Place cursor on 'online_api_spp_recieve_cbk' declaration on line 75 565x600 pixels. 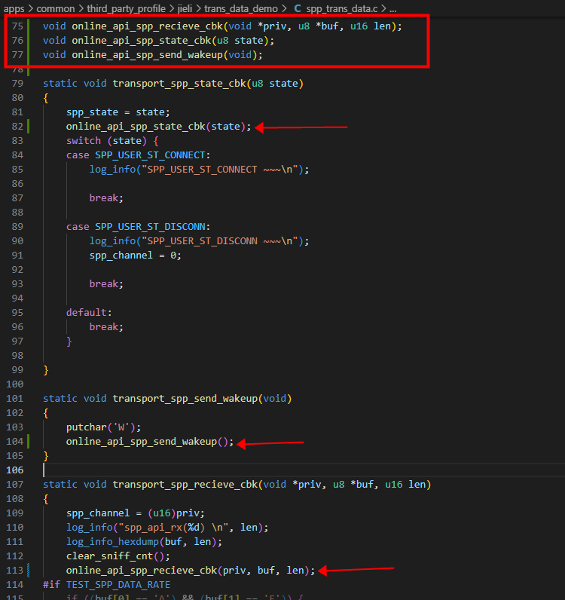click(147, 26)
